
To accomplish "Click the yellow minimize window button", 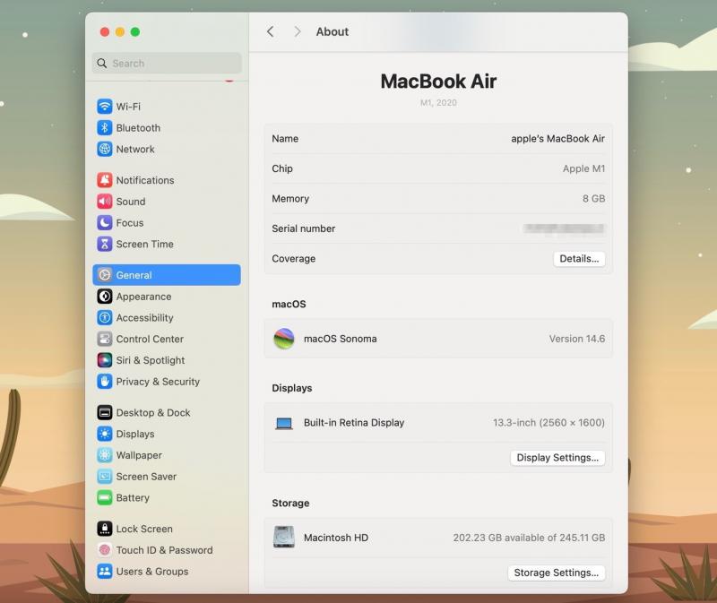I will point(120,31).
